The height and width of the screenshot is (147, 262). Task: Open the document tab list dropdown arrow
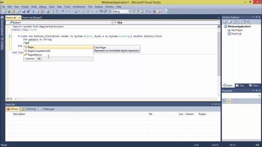219,18
